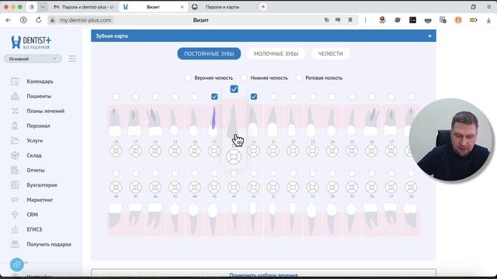497x279 pixels.
Task: Open the blue chat widget bubble
Action: [x=17, y=264]
